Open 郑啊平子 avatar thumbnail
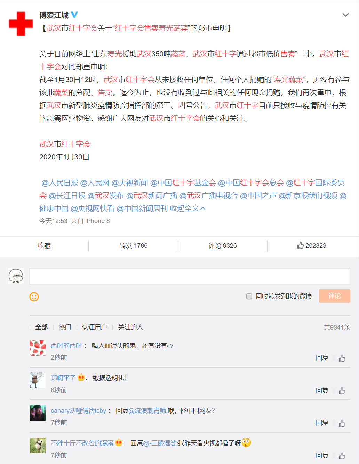The width and height of the screenshot is (359, 464). [38, 380]
